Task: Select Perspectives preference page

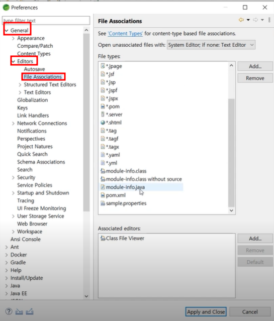Action: [31, 139]
